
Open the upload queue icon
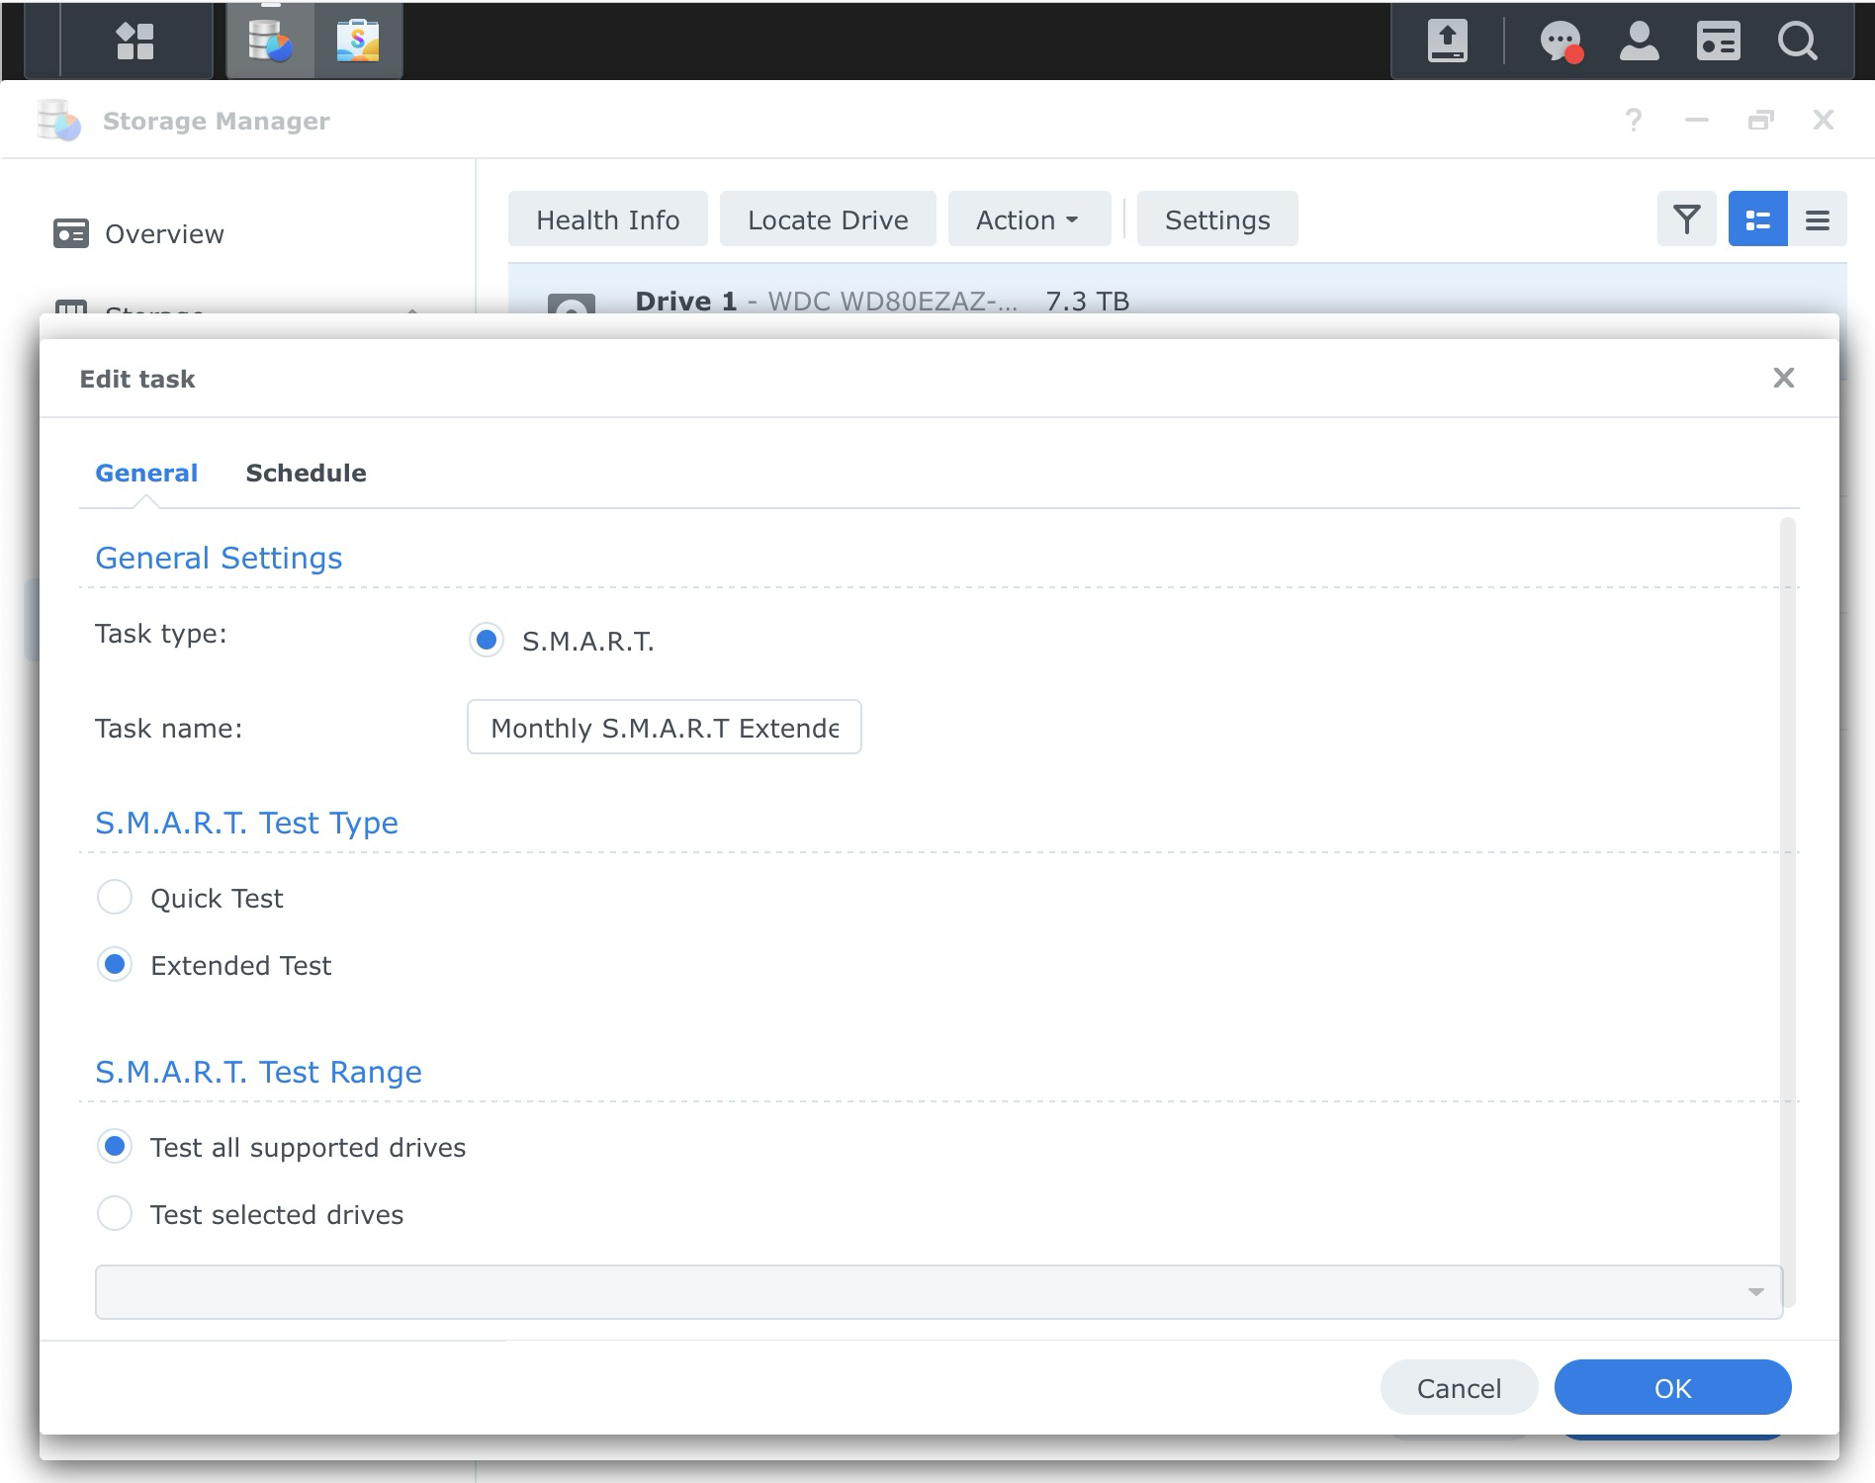coord(1447,42)
